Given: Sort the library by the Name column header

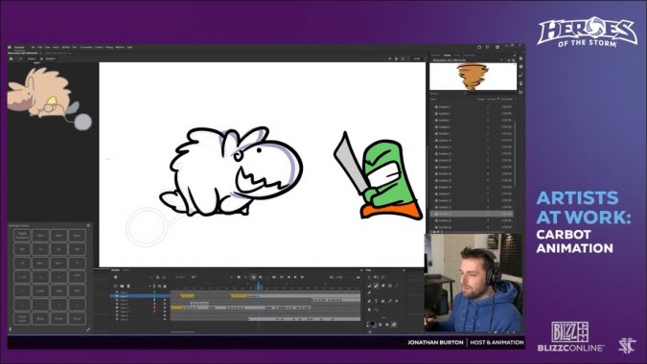Looking at the screenshot, I should click(x=433, y=99).
